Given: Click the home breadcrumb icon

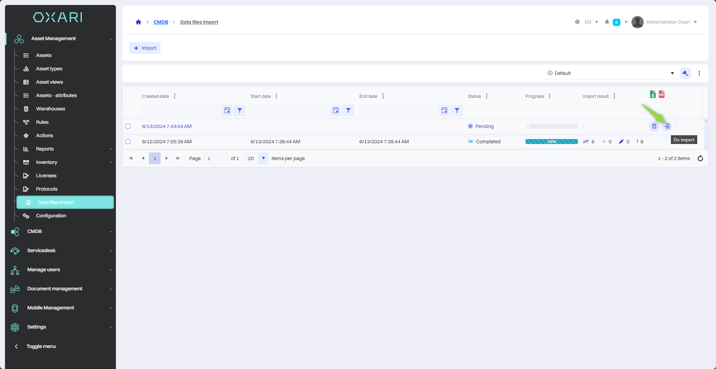Looking at the screenshot, I should [x=138, y=22].
